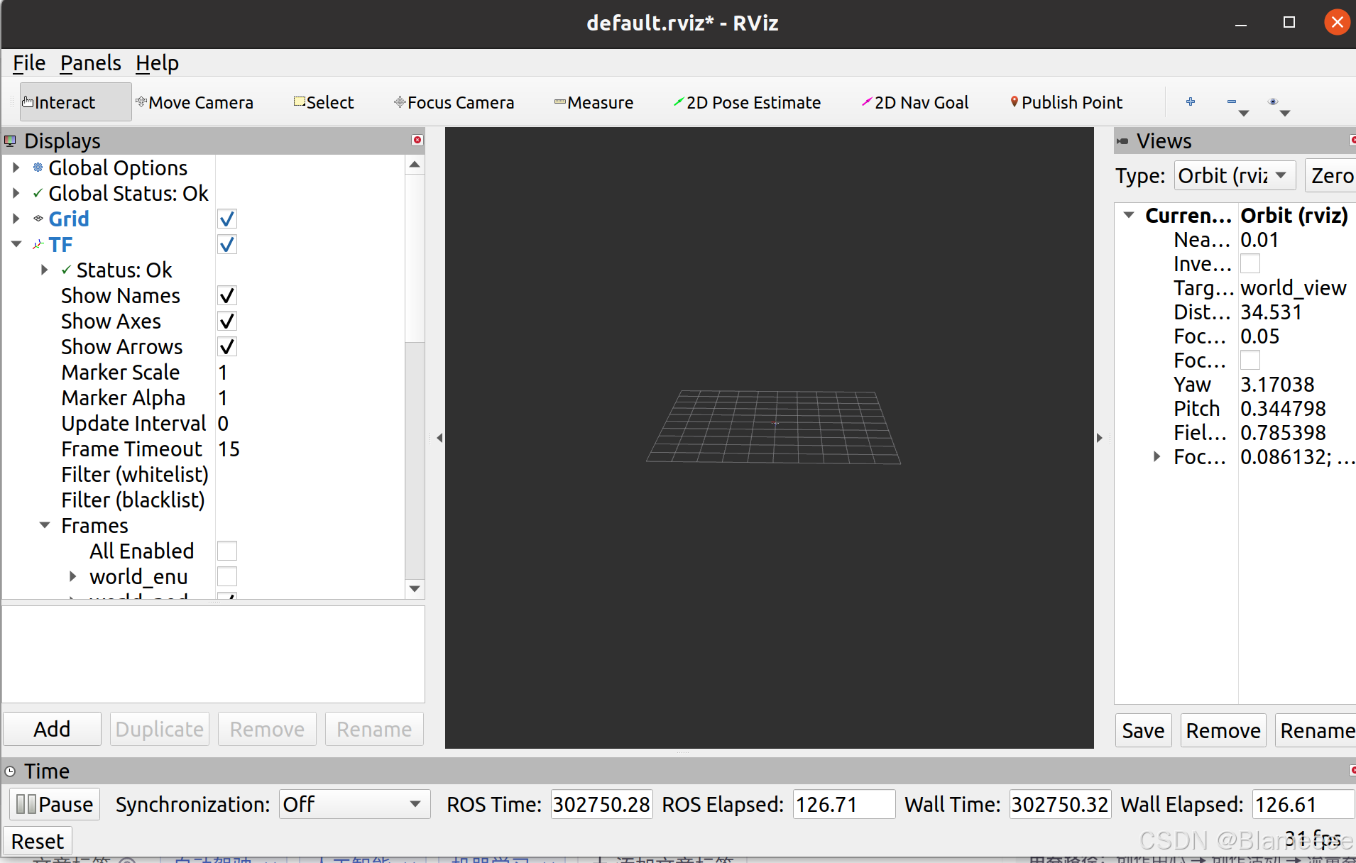Choose the Select tool

pyautogui.click(x=324, y=101)
